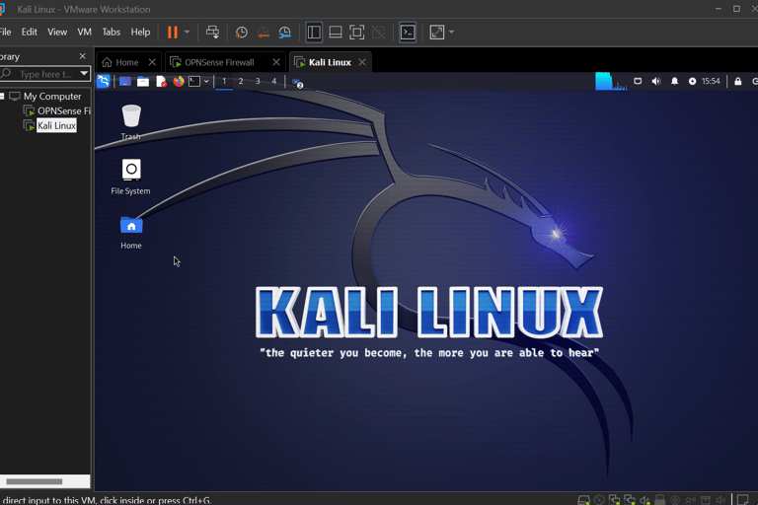Enter full screen mode

(x=356, y=33)
